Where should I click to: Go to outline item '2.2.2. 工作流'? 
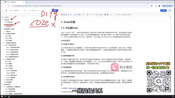click(x=8, y=38)
